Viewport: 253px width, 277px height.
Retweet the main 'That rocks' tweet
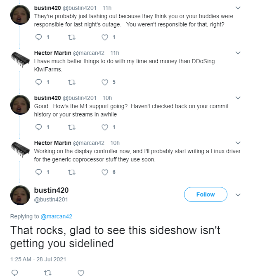[x=48, y=273]
